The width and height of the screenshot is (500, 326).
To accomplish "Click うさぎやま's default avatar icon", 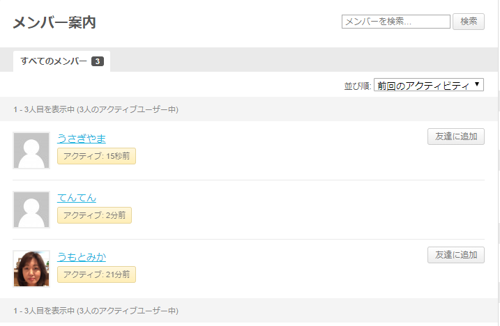I will click(31, 150).
